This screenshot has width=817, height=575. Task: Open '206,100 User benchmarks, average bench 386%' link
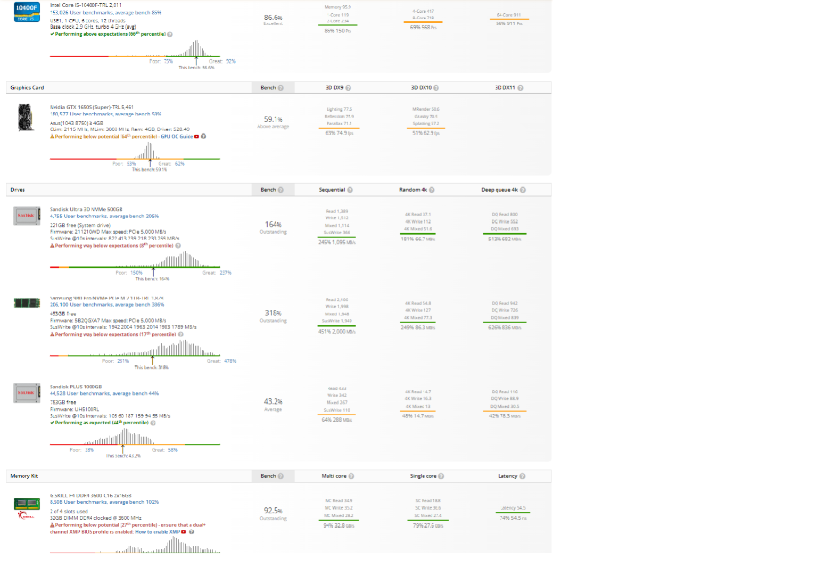click(107, 305)
